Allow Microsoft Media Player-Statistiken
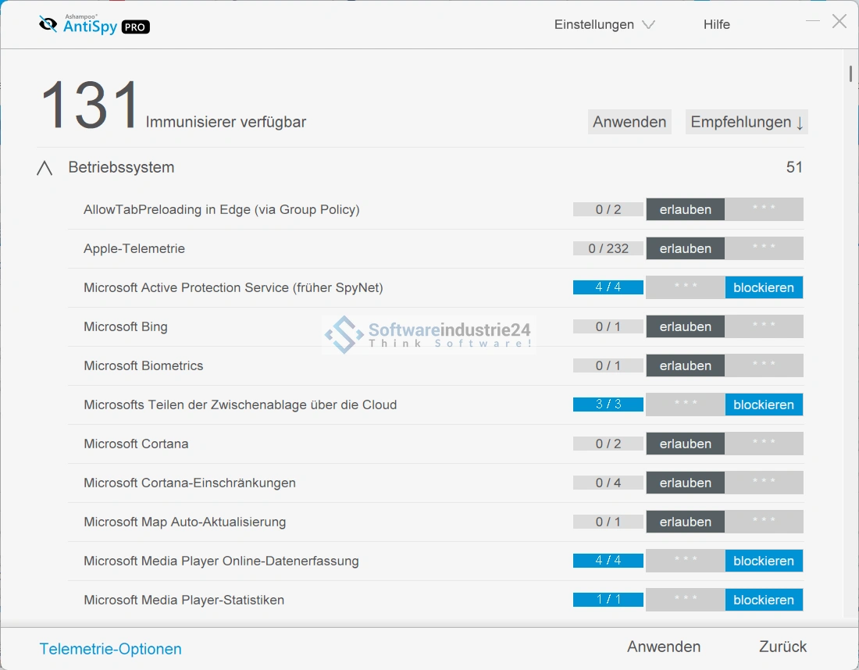859x670 pixels. (685, 600)
